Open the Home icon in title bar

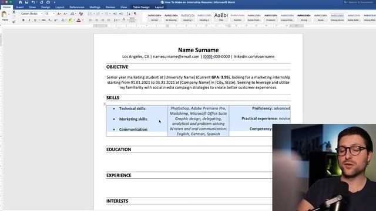pos(20,2)
